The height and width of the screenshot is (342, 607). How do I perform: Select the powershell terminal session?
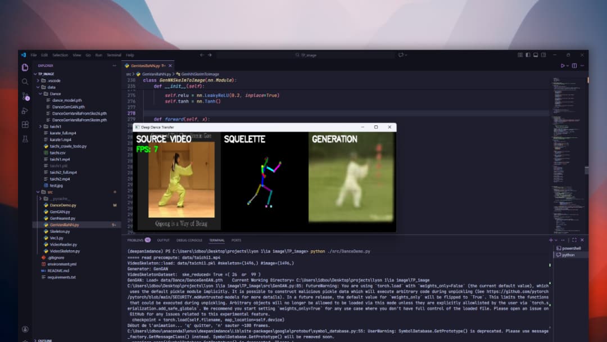572,248
